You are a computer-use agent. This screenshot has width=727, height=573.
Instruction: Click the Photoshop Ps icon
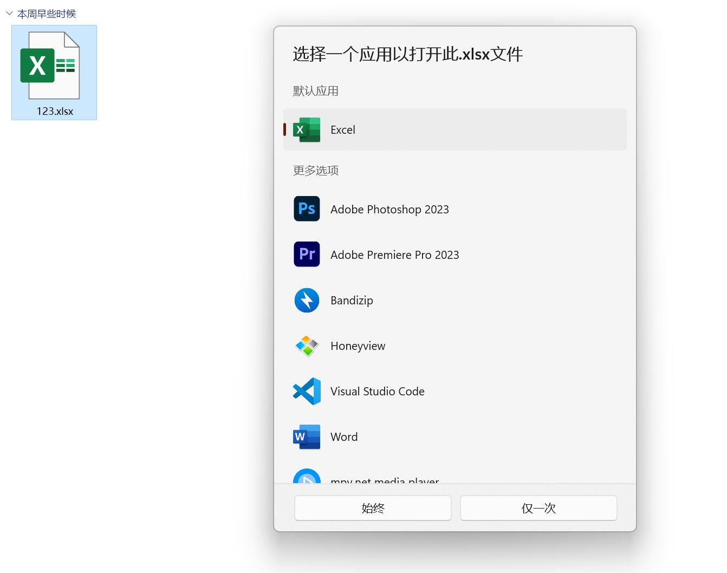click(x=307, y=209)
